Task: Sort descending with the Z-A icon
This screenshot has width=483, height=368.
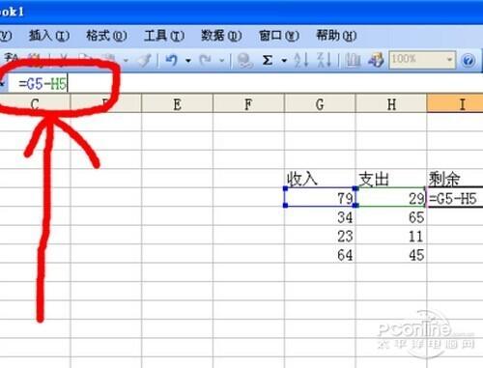Action: click(324, 60)
